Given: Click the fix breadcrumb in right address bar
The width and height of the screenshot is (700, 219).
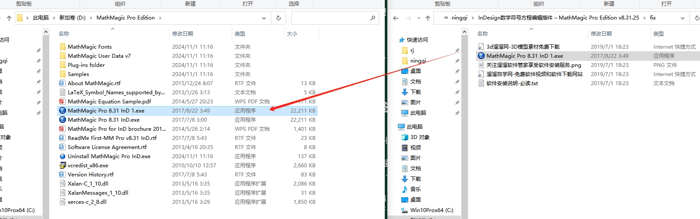Looking at the screenshot, I should [x=653, y=18].
